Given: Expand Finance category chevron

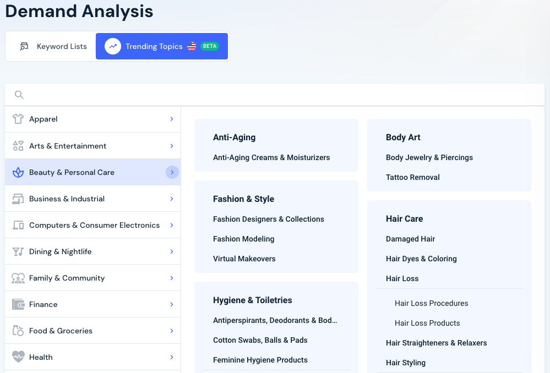Looking at the screenshot, I should coord(172,304).
